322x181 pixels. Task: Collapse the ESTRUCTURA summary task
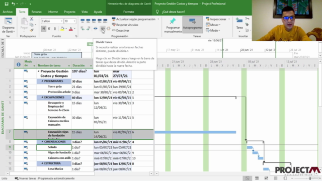pyautogui.click(x=42, y=163)
